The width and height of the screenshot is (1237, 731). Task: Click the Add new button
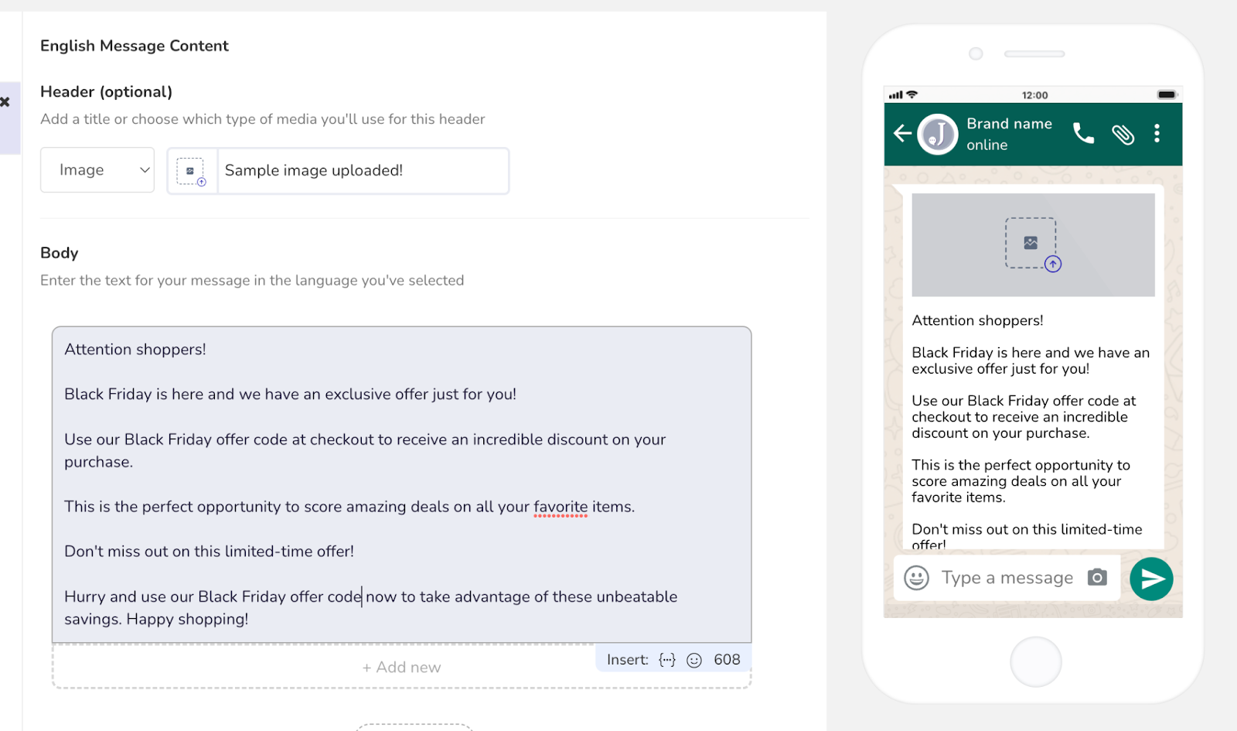402,668
